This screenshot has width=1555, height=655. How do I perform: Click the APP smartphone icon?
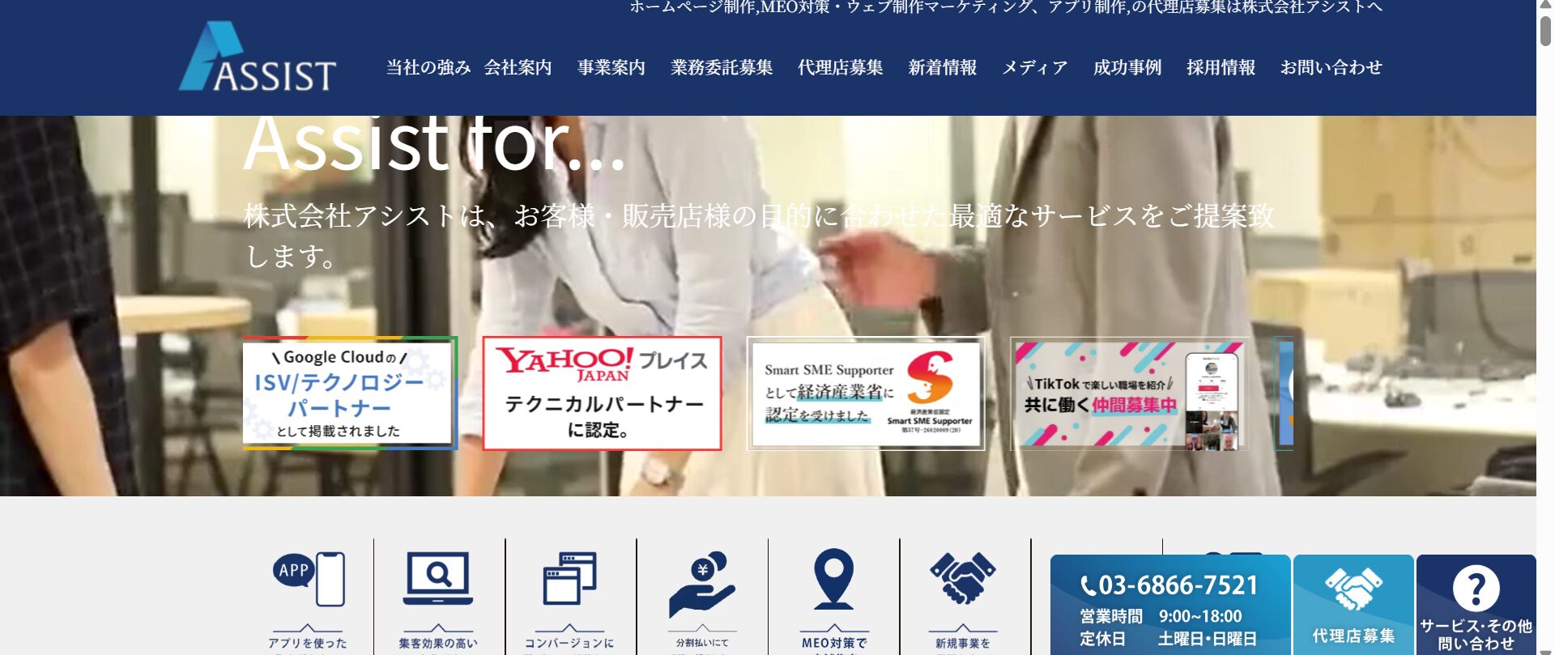point(309,579)
